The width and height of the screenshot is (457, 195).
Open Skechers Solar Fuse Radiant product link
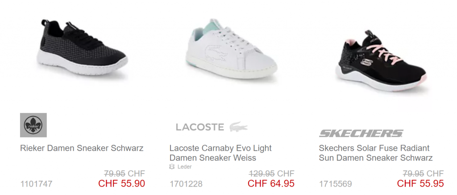click(x=375, y=153)
